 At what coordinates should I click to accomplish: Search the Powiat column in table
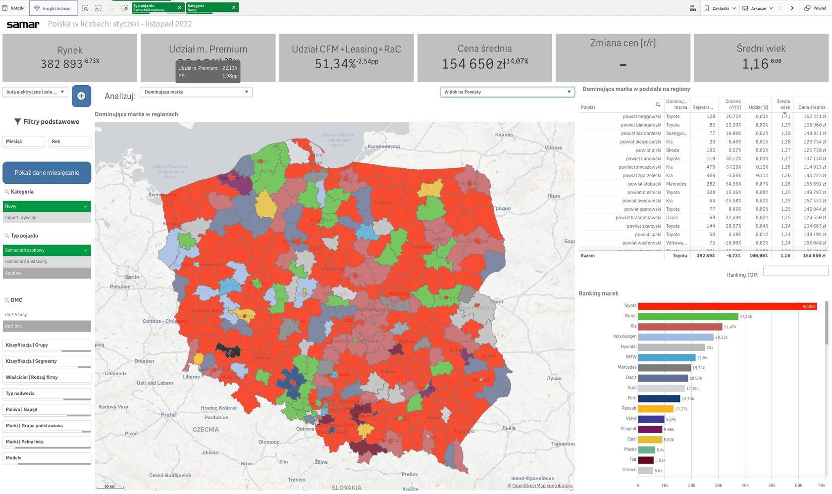point(658,104)
